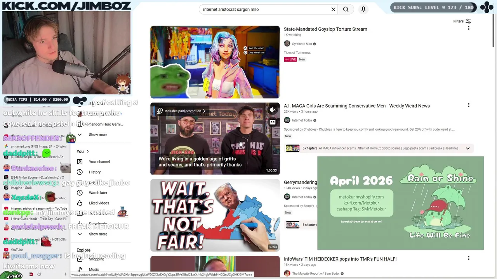The height and width of the screenshot is (279, 497).
Task: Click the 'Explore' section heading
Action: pyautogui.click(x=83, y=250)
